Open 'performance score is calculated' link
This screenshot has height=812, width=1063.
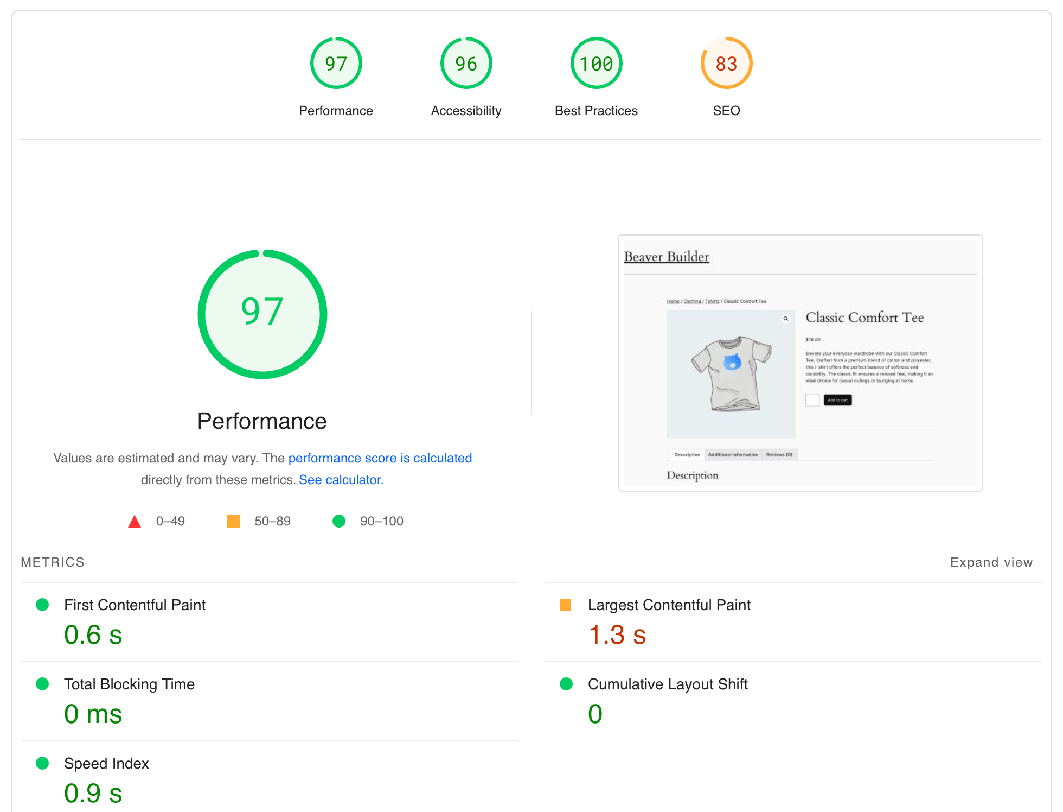[380, 458]
